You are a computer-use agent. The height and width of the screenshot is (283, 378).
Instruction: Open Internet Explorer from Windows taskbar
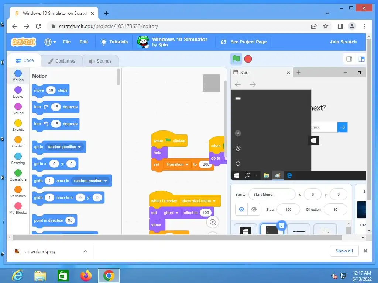click(x=17, y=276)
